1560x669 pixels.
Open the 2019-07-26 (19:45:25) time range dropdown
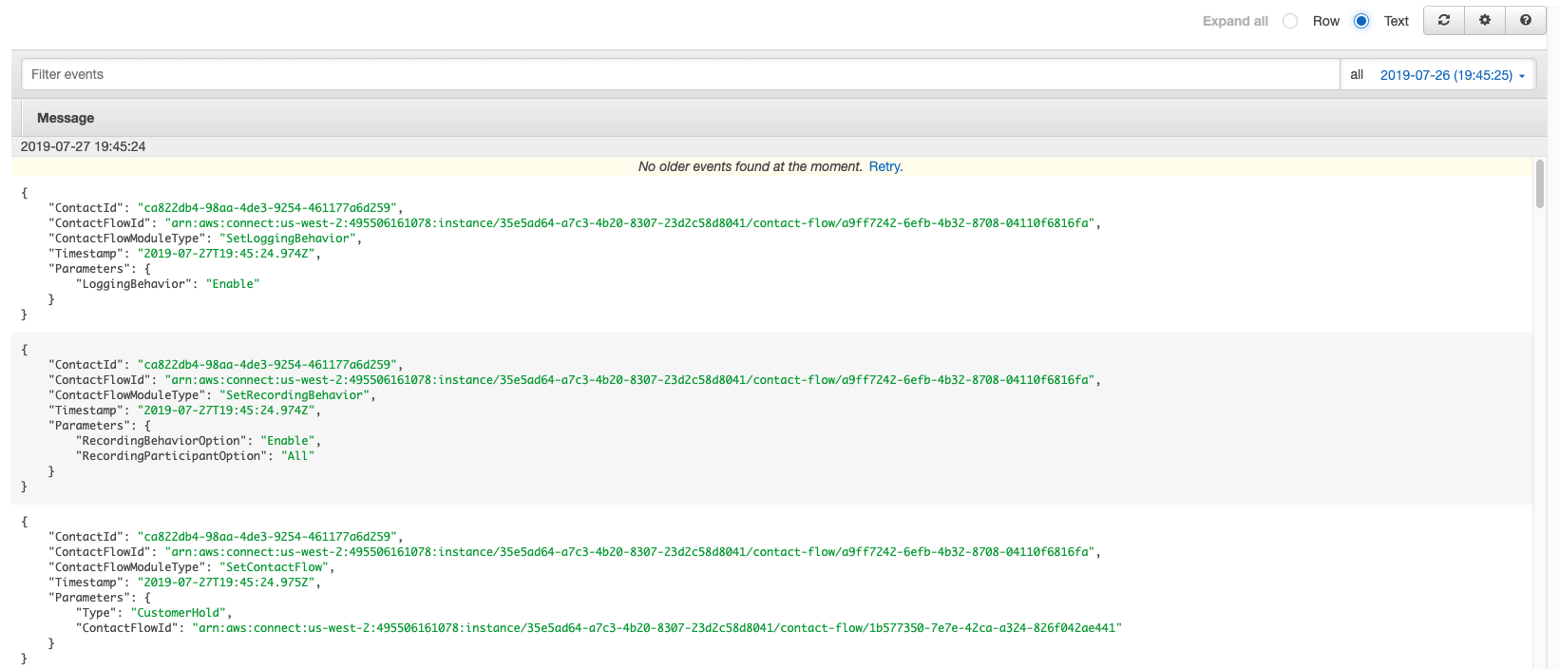tap(1452, 75)
